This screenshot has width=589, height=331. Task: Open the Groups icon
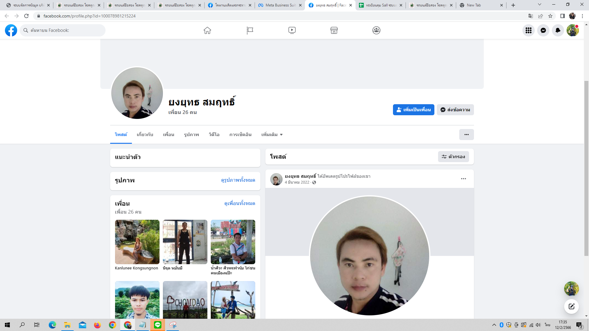click(x=376, y=30)
